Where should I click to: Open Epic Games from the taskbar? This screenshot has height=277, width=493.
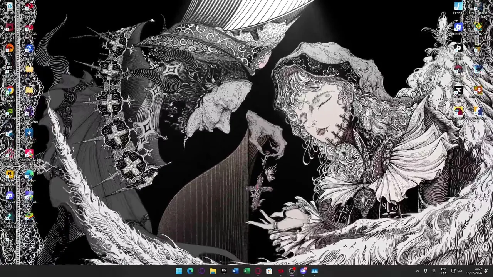click(x=224, y=271)
